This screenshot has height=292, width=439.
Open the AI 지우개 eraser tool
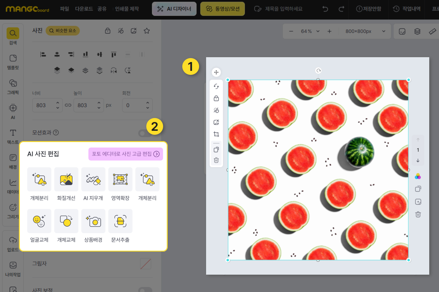pyautogui.click(x=93, y=179)
